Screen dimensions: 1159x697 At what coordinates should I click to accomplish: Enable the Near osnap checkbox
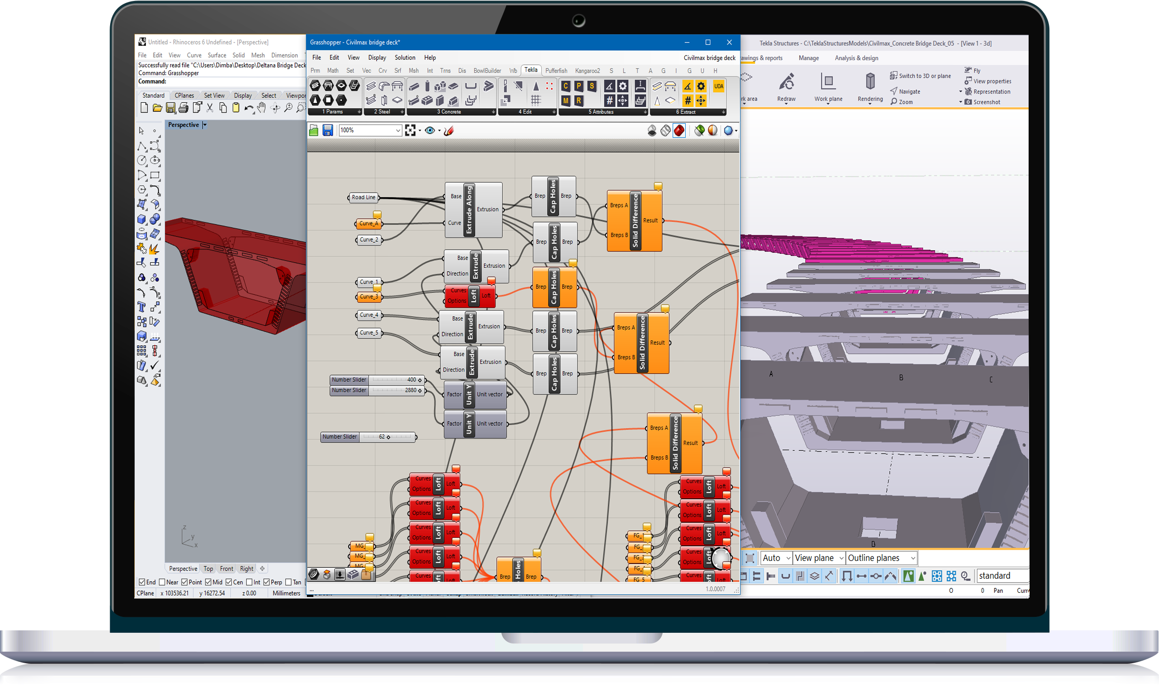tap(162, 583)
